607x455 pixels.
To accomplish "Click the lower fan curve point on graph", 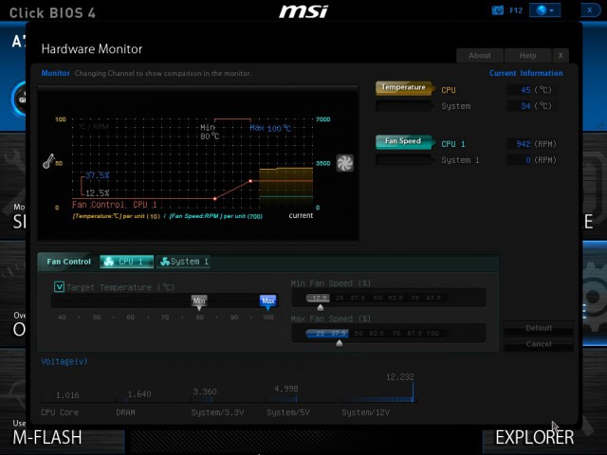I will pos(215,198).
